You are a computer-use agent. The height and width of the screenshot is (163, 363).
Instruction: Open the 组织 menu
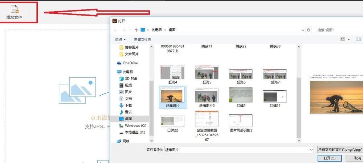(x=121, y=39)
